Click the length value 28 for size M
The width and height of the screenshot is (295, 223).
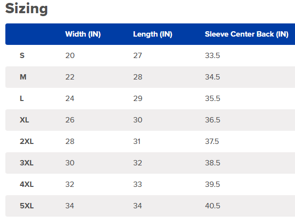coord(138,77)
